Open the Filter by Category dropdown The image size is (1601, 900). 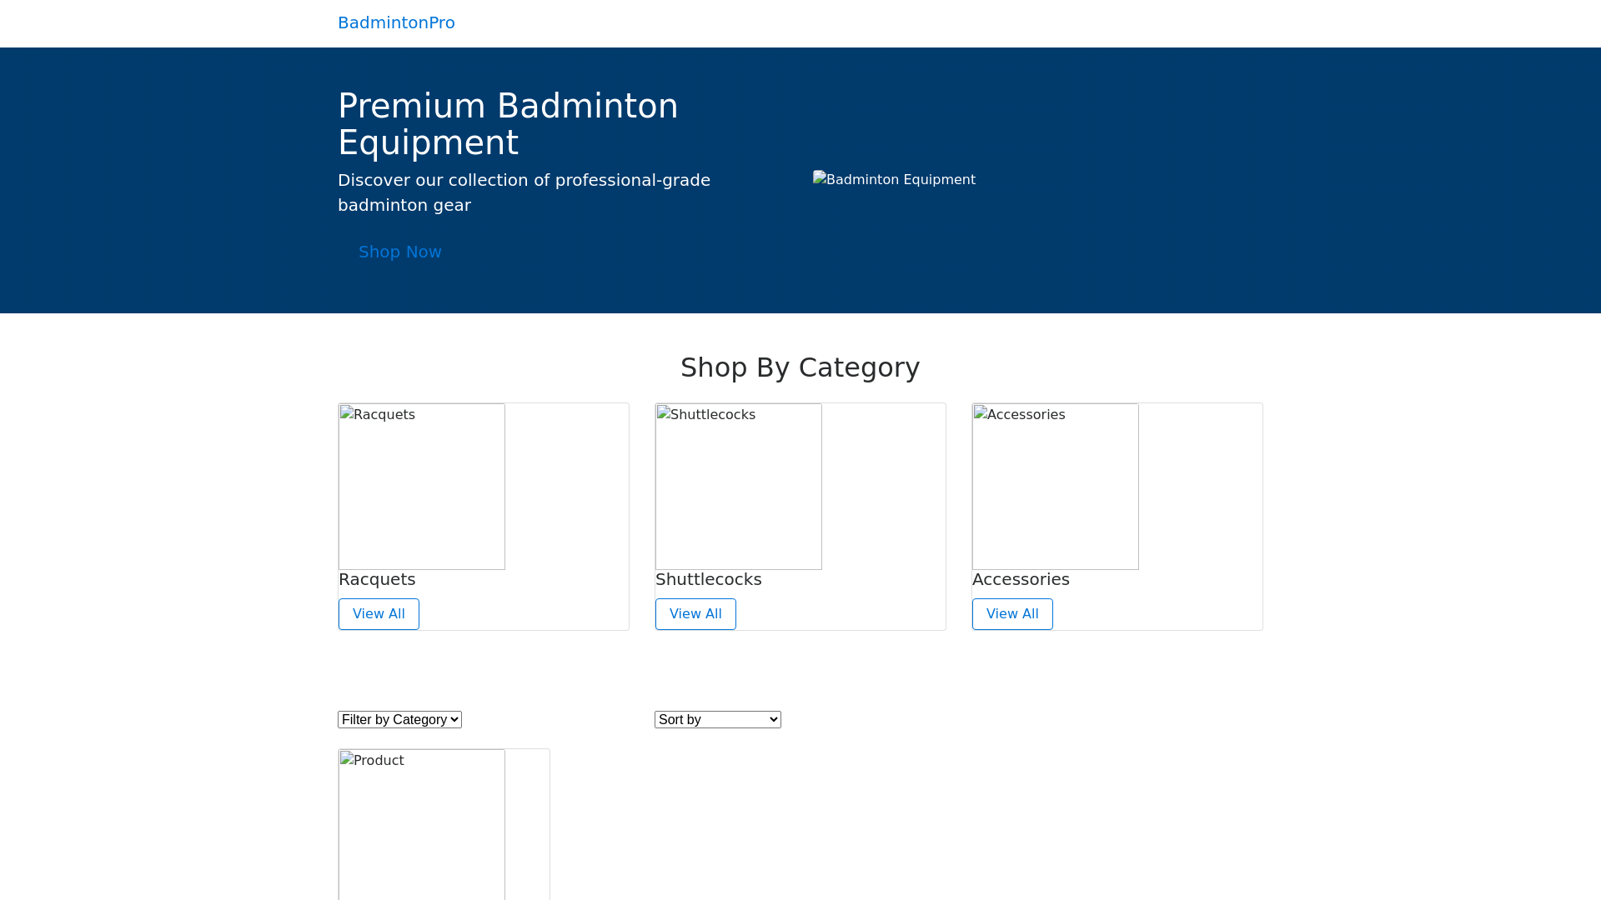tap(399, 719)
